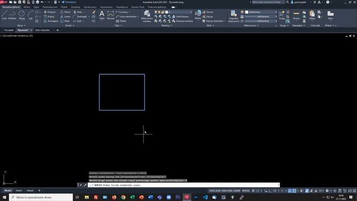357x201 pixels.
Task: Activate the Obróć rotate tool
Action: click(x=65, y=12)
